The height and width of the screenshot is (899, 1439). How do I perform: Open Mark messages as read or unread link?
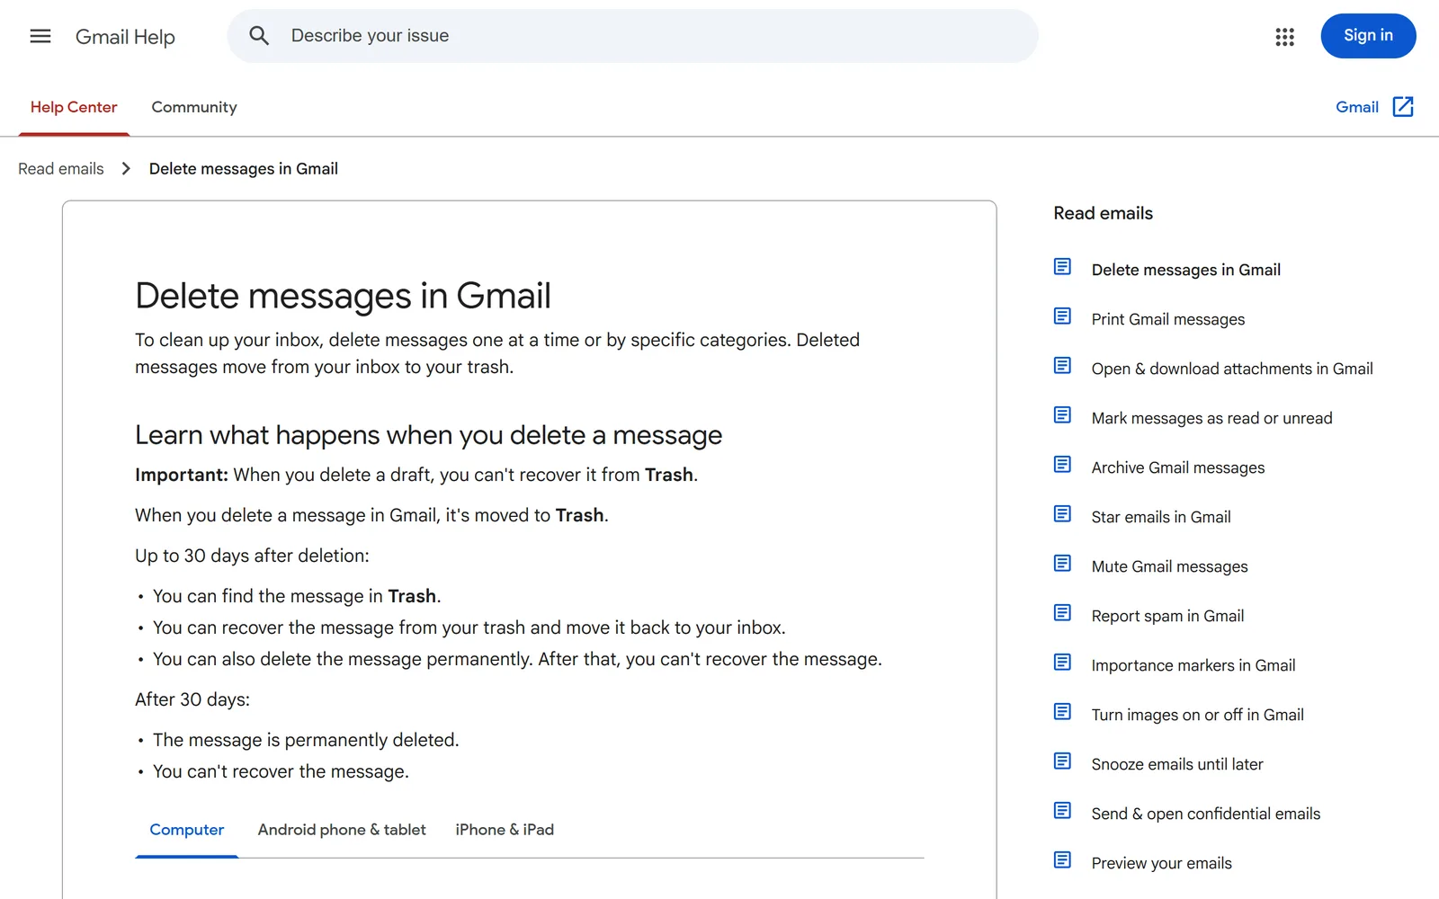(1212, 418)
